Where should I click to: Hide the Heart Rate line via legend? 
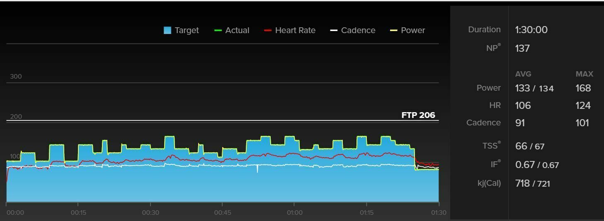[295, 30]
